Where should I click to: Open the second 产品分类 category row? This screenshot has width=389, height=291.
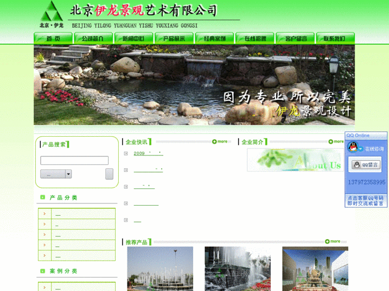[x=77, y=224]
